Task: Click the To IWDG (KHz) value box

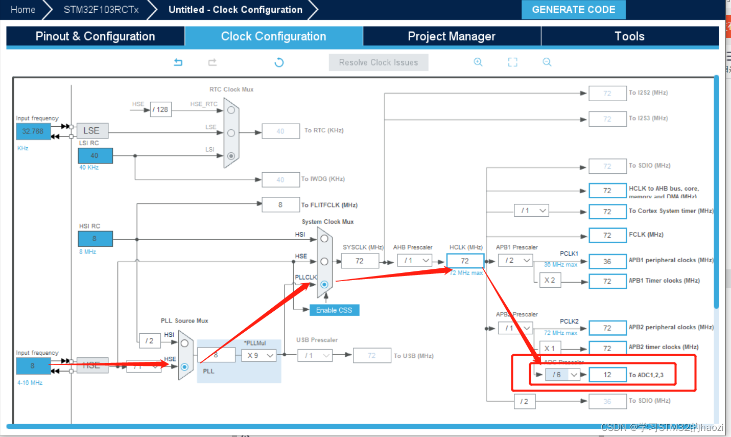Action: pos(280,179)
